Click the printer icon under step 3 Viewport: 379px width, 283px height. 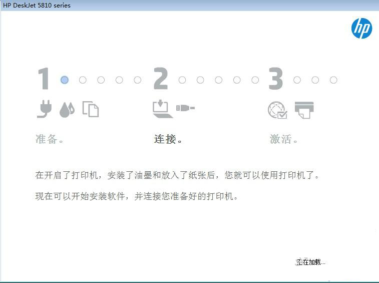coord(304,110)
